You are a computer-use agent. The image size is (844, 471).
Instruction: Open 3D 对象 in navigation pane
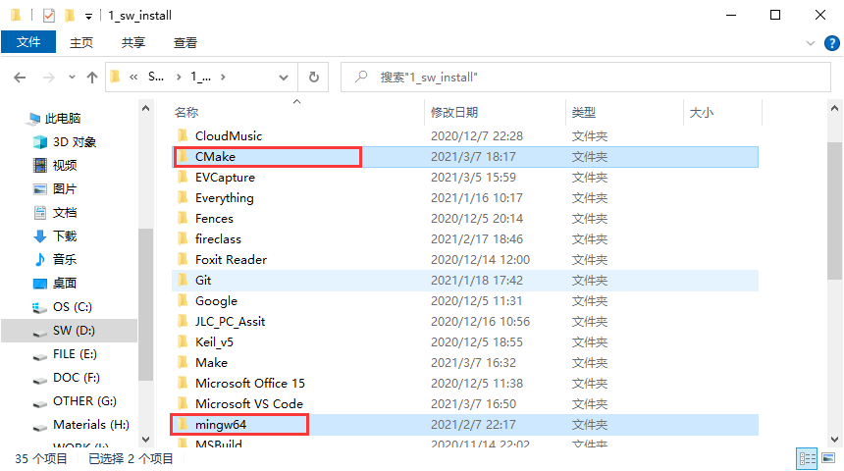tap(75, 142)
